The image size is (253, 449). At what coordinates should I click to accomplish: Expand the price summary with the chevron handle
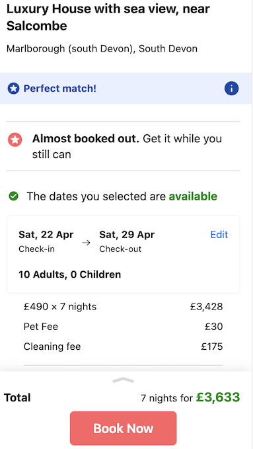123,380
